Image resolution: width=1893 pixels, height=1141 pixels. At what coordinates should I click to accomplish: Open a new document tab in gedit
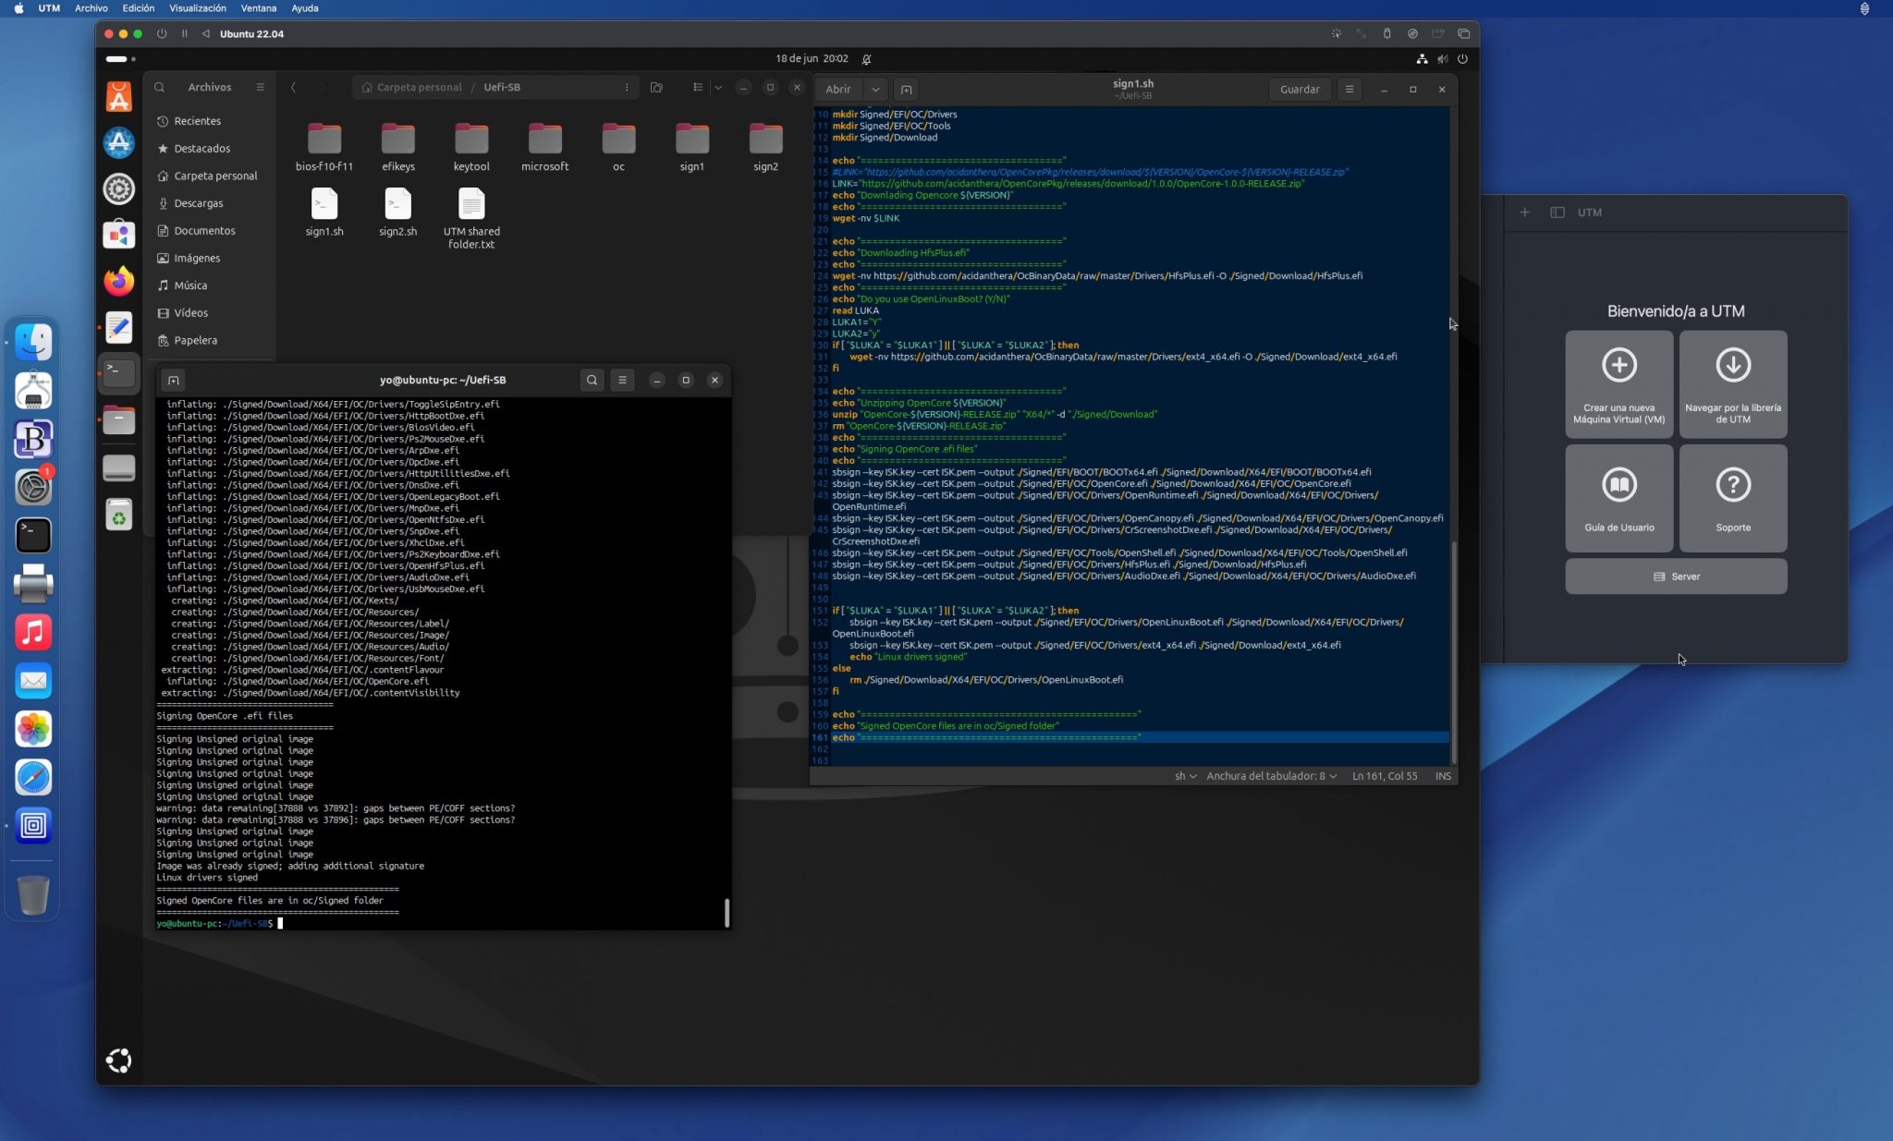coord(905,90)
